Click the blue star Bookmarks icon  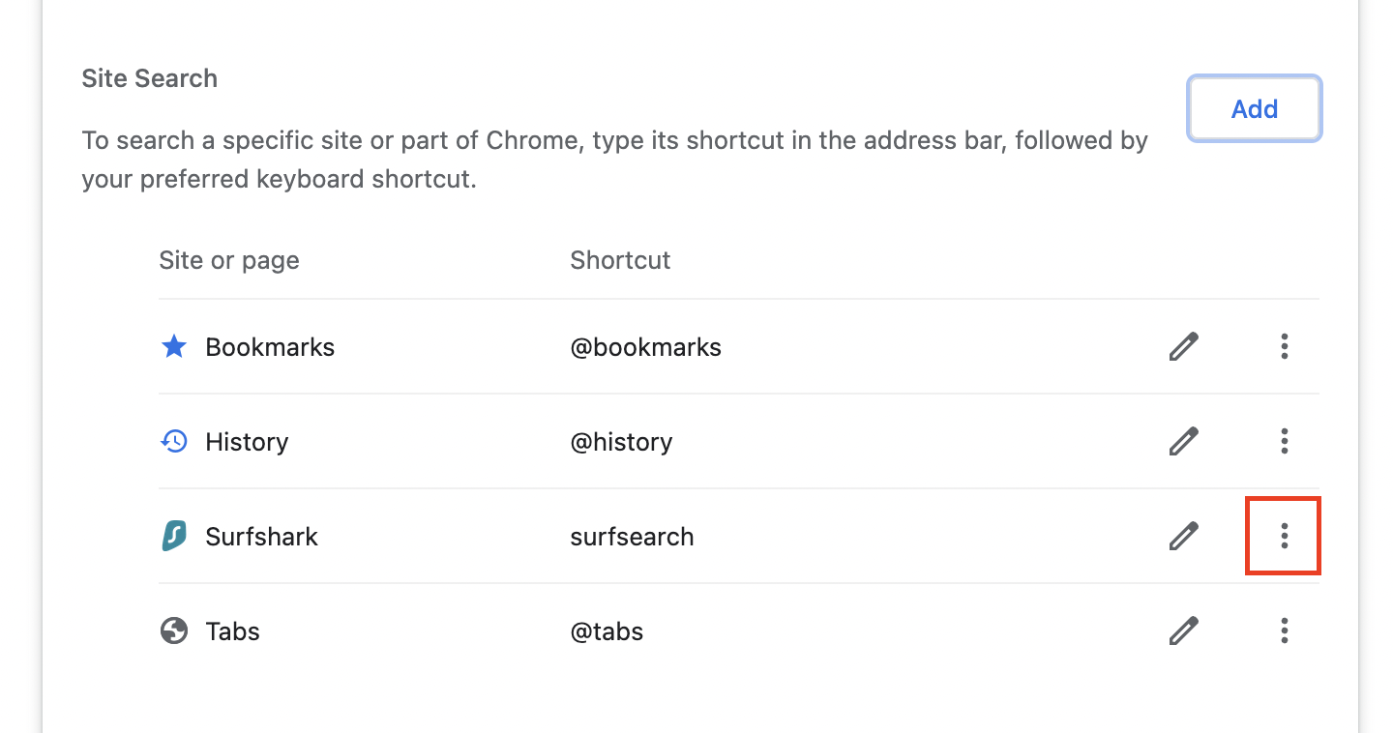[174, 346]
